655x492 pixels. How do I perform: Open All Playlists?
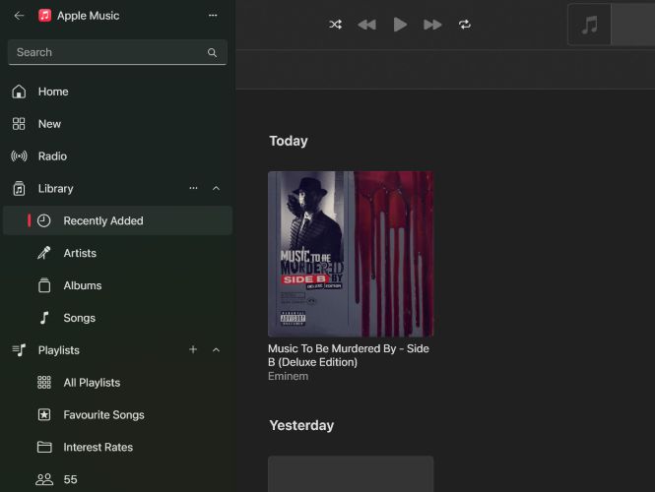click(117, 383)
